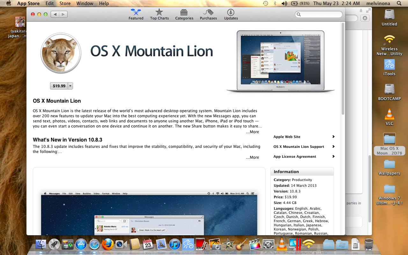Expand the full OS X Mountain Lion description with More

(x=252, y=132)
